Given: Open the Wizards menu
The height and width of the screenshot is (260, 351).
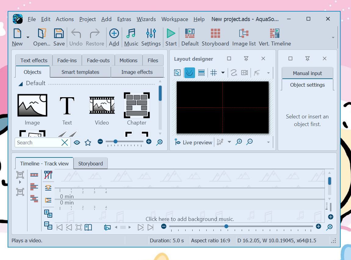Looking at the screenshot, I should pyautogui.click(x=146, y=19).
